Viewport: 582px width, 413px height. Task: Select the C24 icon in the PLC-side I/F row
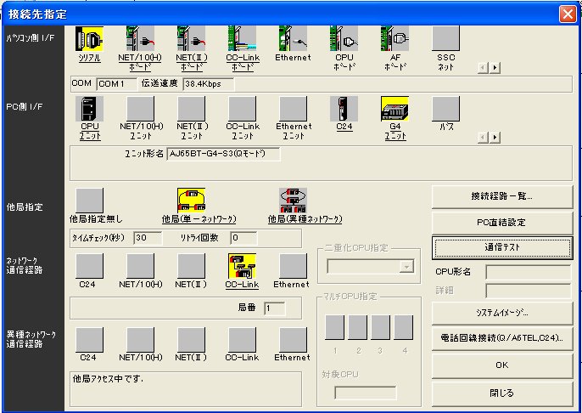[x=344, y=109]
